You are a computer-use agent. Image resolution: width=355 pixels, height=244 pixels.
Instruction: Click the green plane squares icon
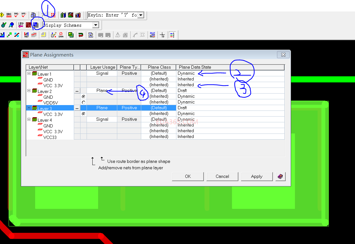tap(71, 35)
